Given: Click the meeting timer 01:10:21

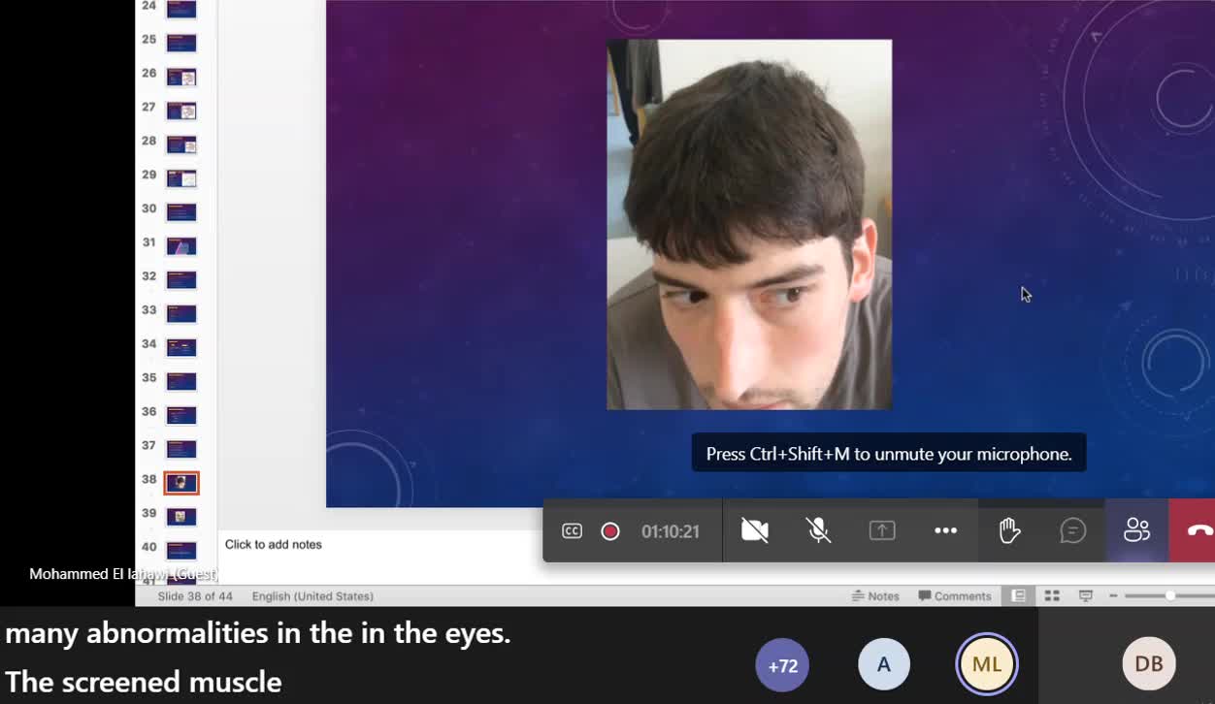Looking at the screenshot, I should pyautogui.click(x=671, y=531).
